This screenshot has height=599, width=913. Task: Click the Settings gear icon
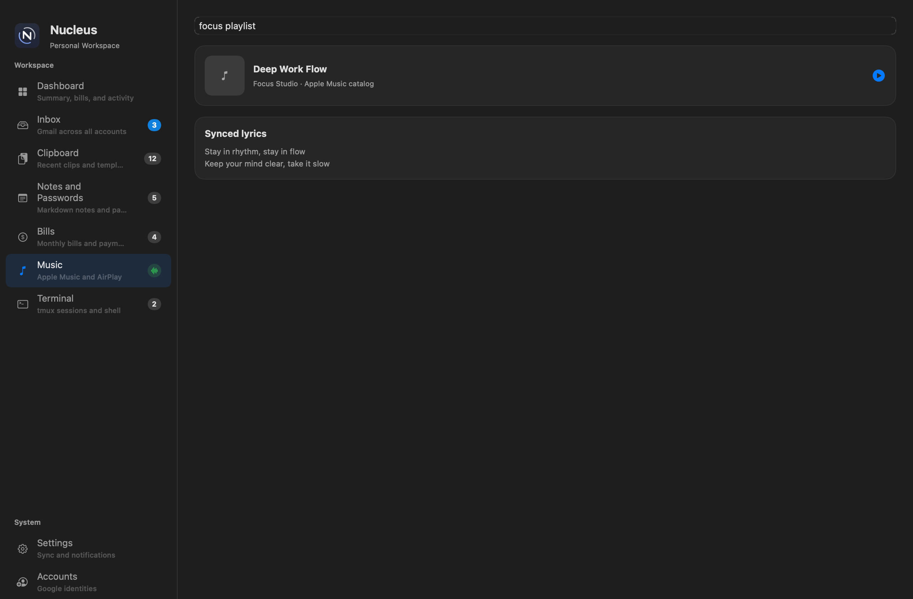click(22, 549)
